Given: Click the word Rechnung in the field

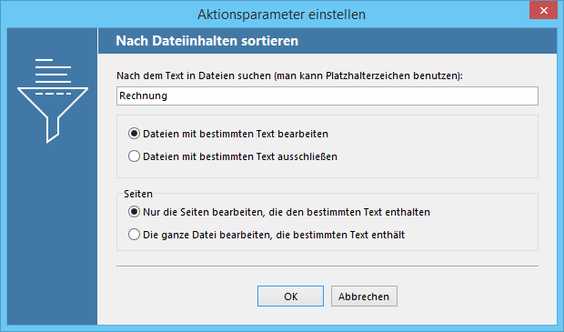Looking at the screenshot, I should coord(143,96).
